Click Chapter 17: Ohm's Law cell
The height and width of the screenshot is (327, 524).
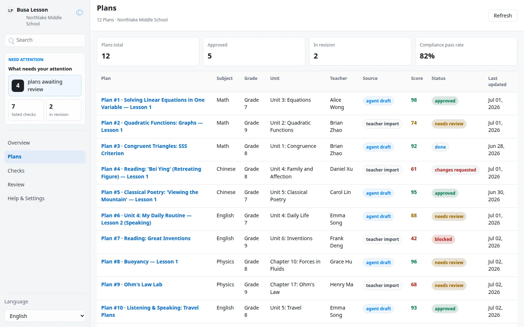pos(293,288)
